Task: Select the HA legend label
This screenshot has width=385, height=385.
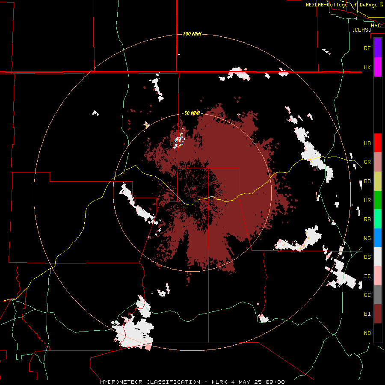Action: [x=367, y=143]
